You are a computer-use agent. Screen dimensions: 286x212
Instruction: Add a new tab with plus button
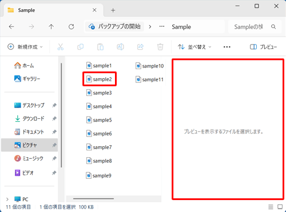coord(113,10)
